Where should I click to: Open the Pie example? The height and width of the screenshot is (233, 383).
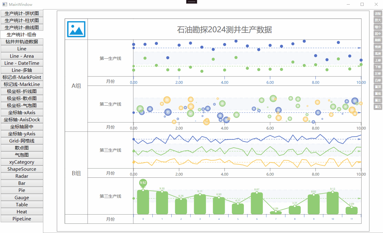(22, 190)
